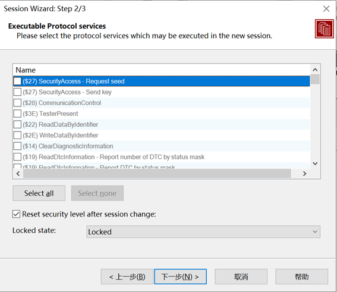The height and width of the screenshot is (292, 337).
Task: Click the list scroll down arrow
Action: [x=315, y=164]
